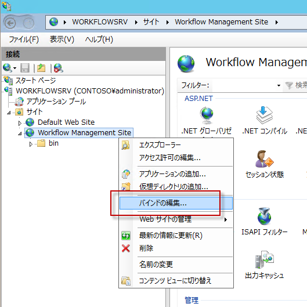Click the Up folder toolbar icon
The height and width of the screenshot is (307, 307).
point(41,68)
